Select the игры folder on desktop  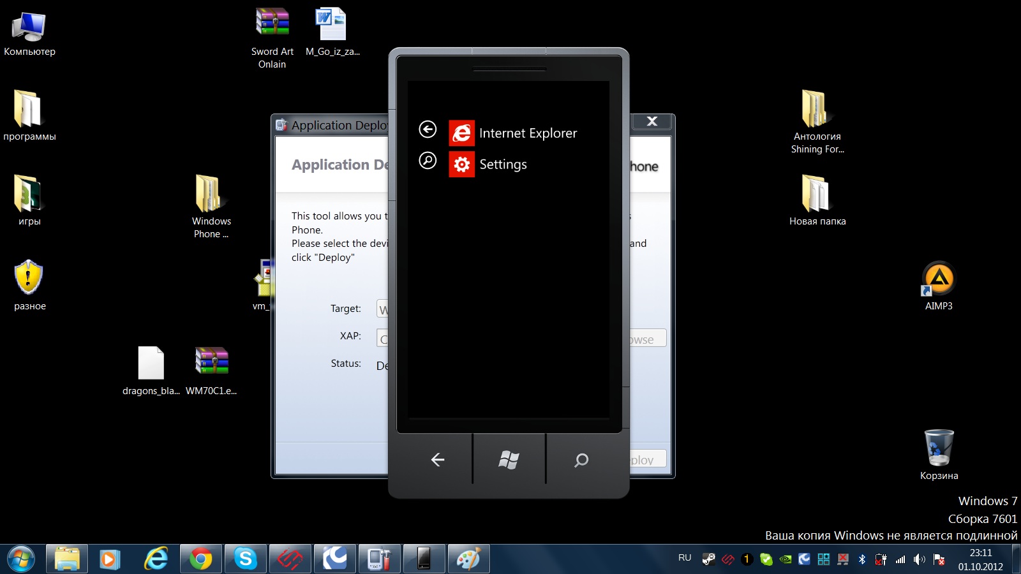tap(29, 201)
